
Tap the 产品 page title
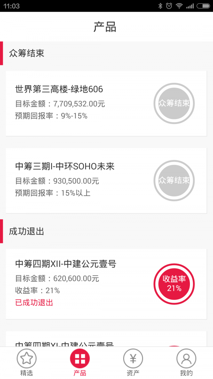[105, 27]
